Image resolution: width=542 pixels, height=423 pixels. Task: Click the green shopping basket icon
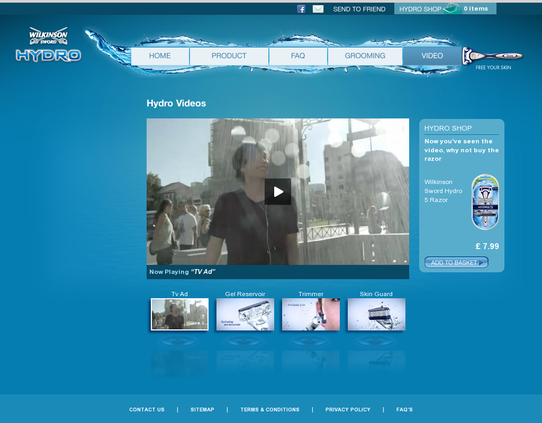pos(453,8)
